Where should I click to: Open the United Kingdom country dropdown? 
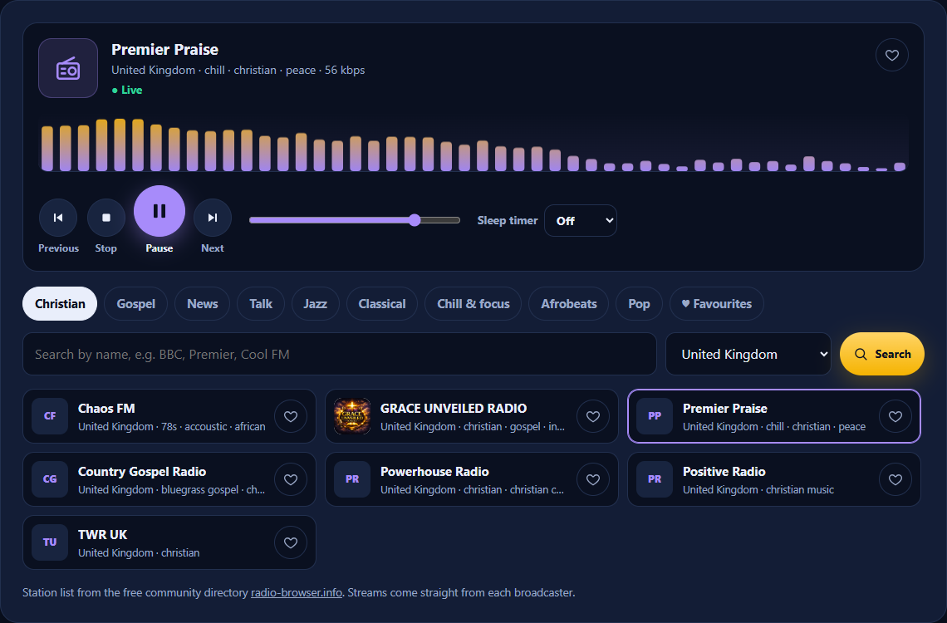click(748, 354)
